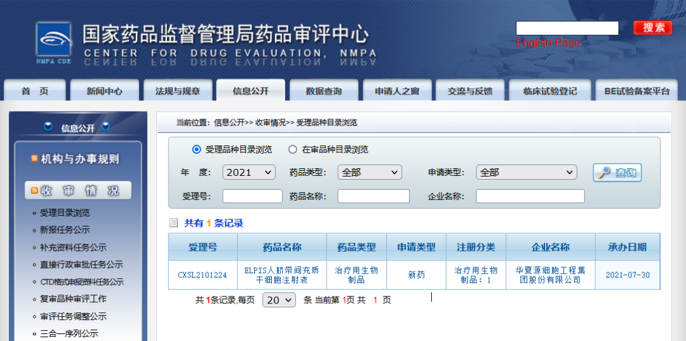The height and width of the screenshot is (341, 686).
Task: Click drug name ELPIS人脐带间充质干细胞注射液
Action: click(282, 276)
